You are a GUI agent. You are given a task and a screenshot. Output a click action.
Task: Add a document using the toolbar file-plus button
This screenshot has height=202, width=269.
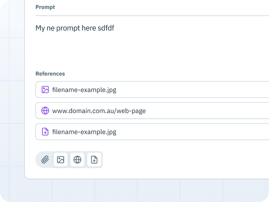point(94,159)
